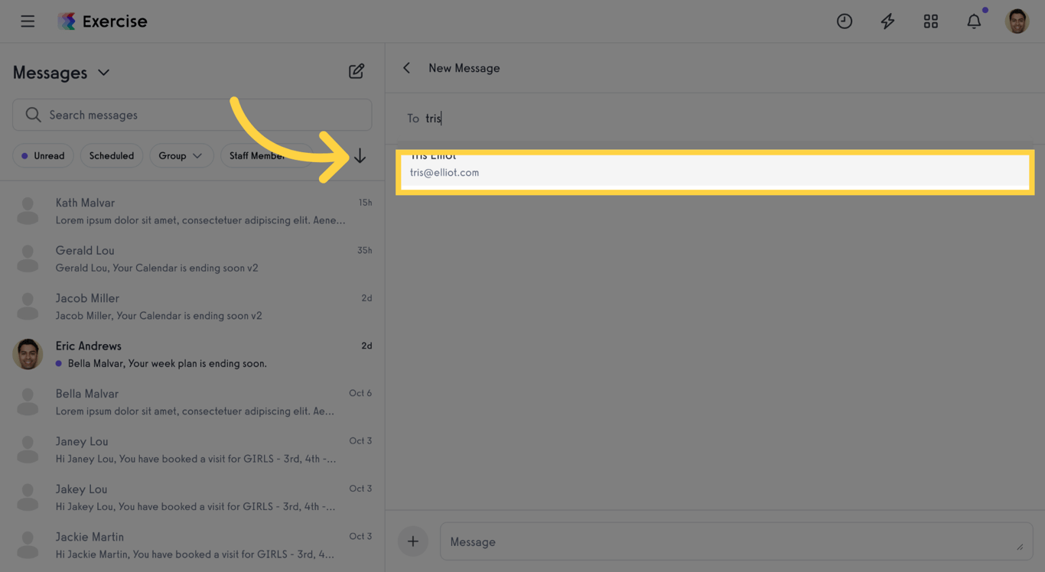The width and height of the screenshot is (1045, 572).
Task: Open the recent history clock icon
Action: pos(845,21)
